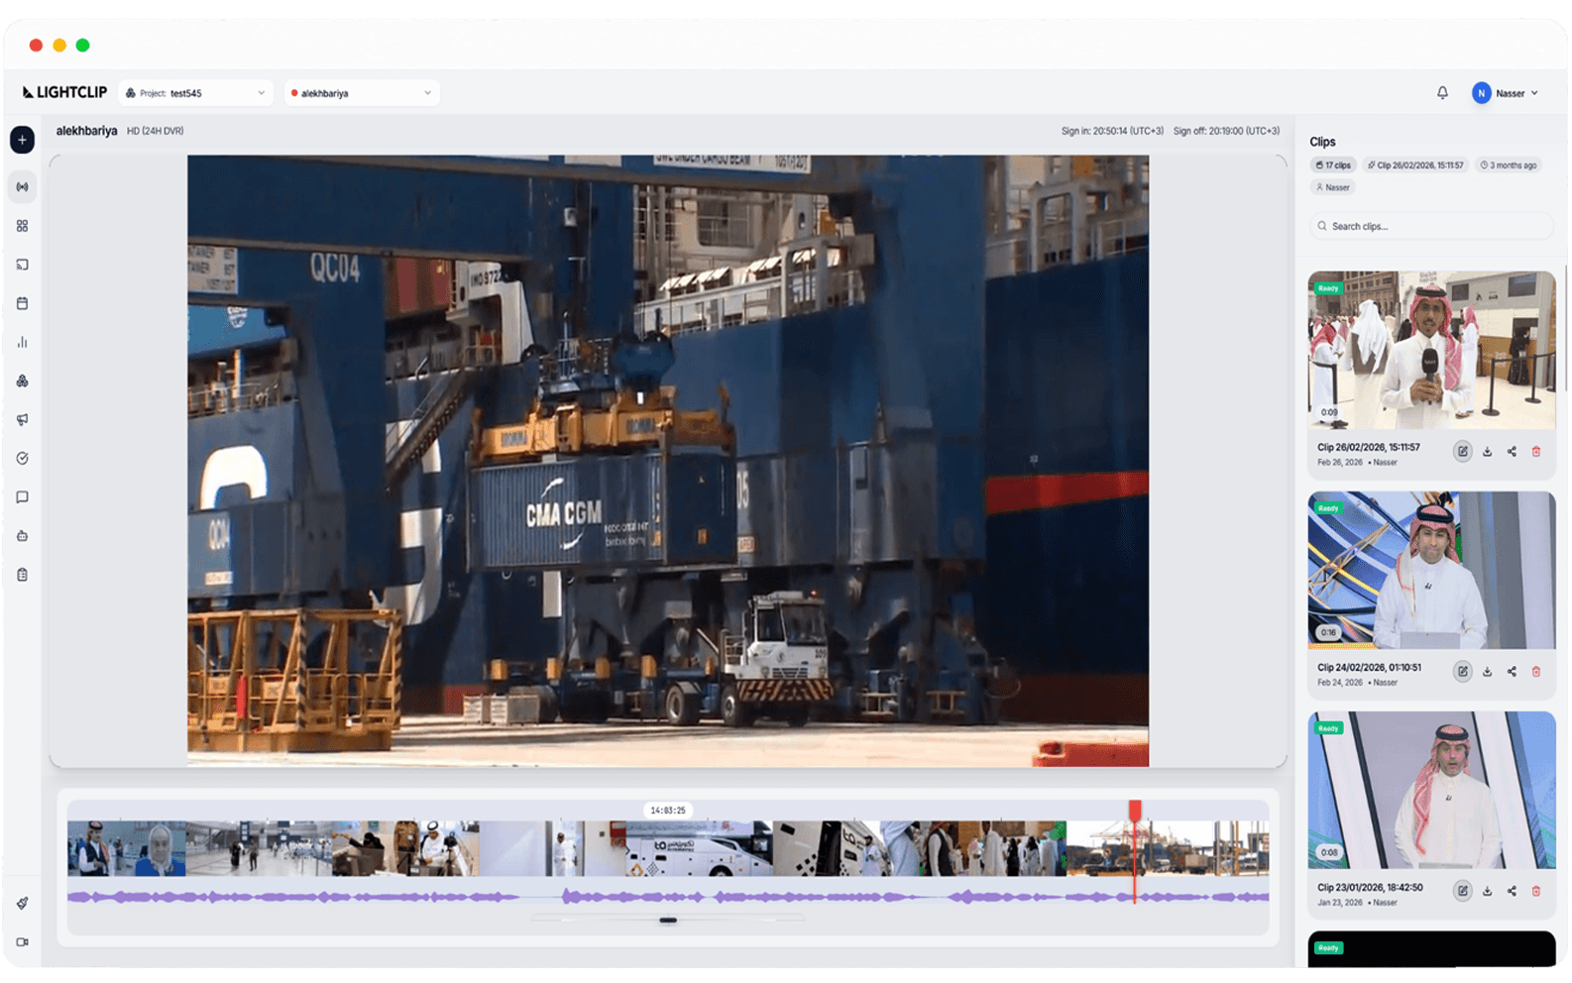Click the Nasser author chip
Image resolution: width=1572 pixels, height=983 pixels.
click(x=1332, y=187)
